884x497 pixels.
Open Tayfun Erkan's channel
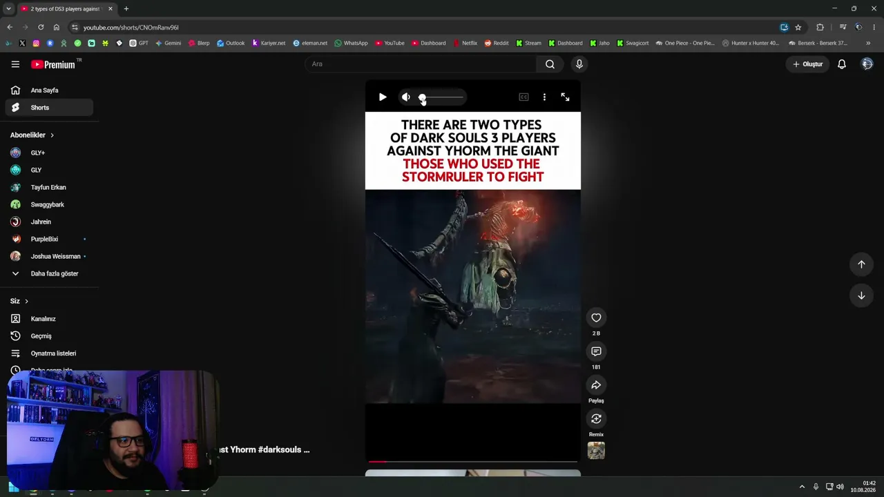click(x=49, y=187)
